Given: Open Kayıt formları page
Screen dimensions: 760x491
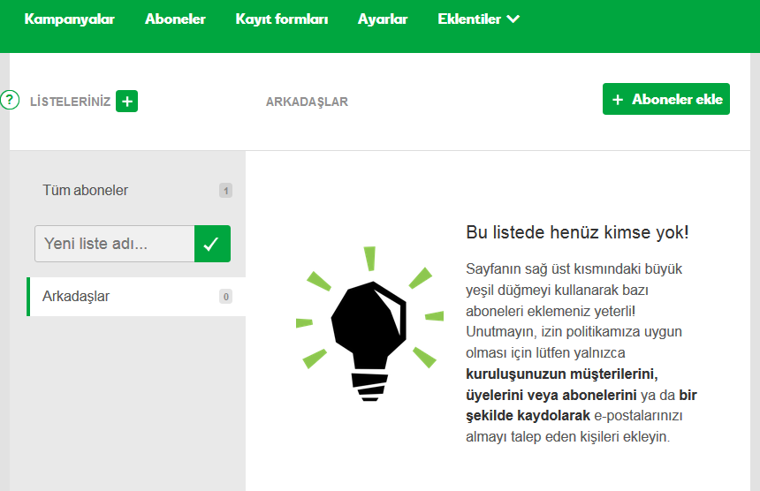Looking at the screenshot, I should point(282,19).
